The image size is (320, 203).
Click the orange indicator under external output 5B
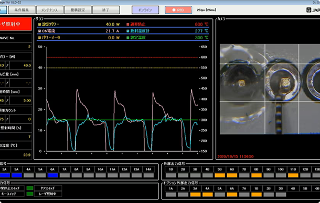(220, 175)
